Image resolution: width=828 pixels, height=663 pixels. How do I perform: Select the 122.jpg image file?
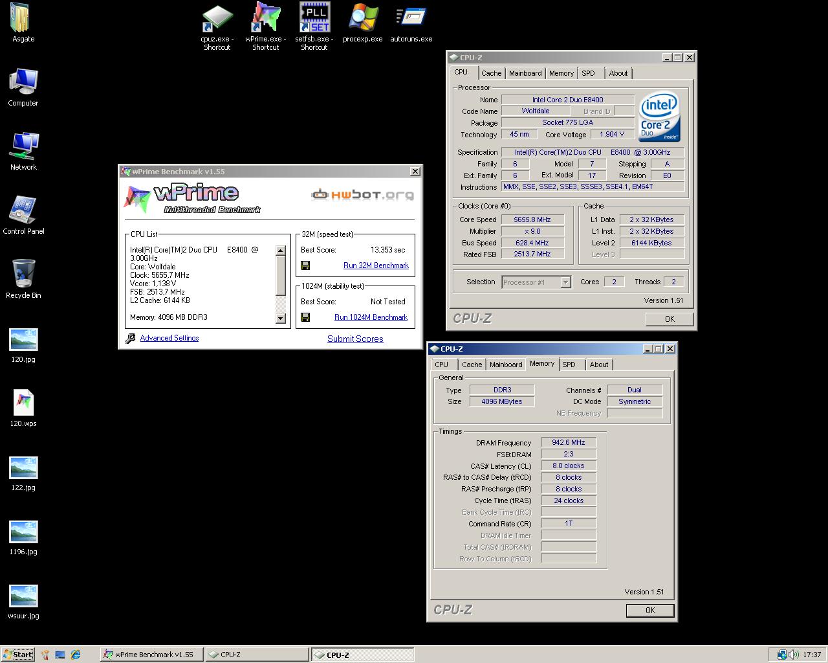coord(23,473)
